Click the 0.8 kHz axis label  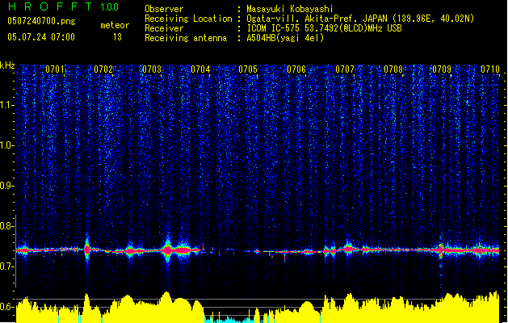click(x=6, y=226)
